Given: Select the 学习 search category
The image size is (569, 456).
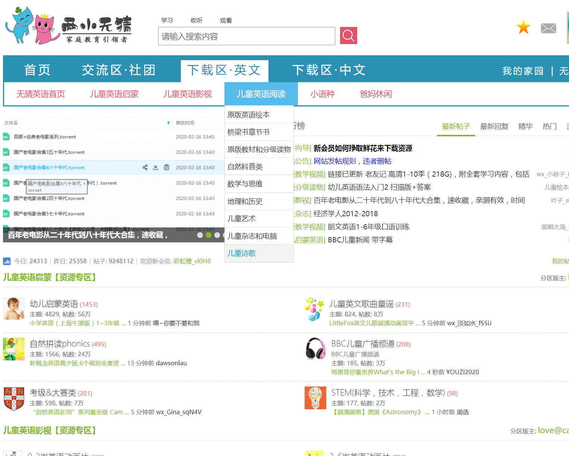Looking at the screenshot, I should (167, 20).
